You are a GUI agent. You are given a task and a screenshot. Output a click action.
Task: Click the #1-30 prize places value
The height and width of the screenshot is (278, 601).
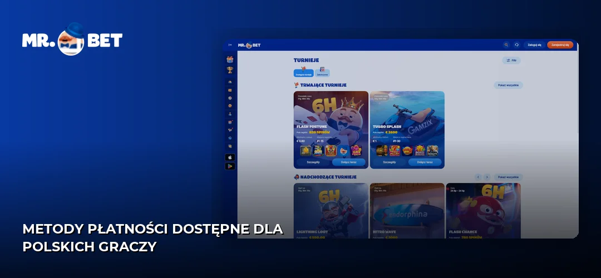[x=397, y=141]
